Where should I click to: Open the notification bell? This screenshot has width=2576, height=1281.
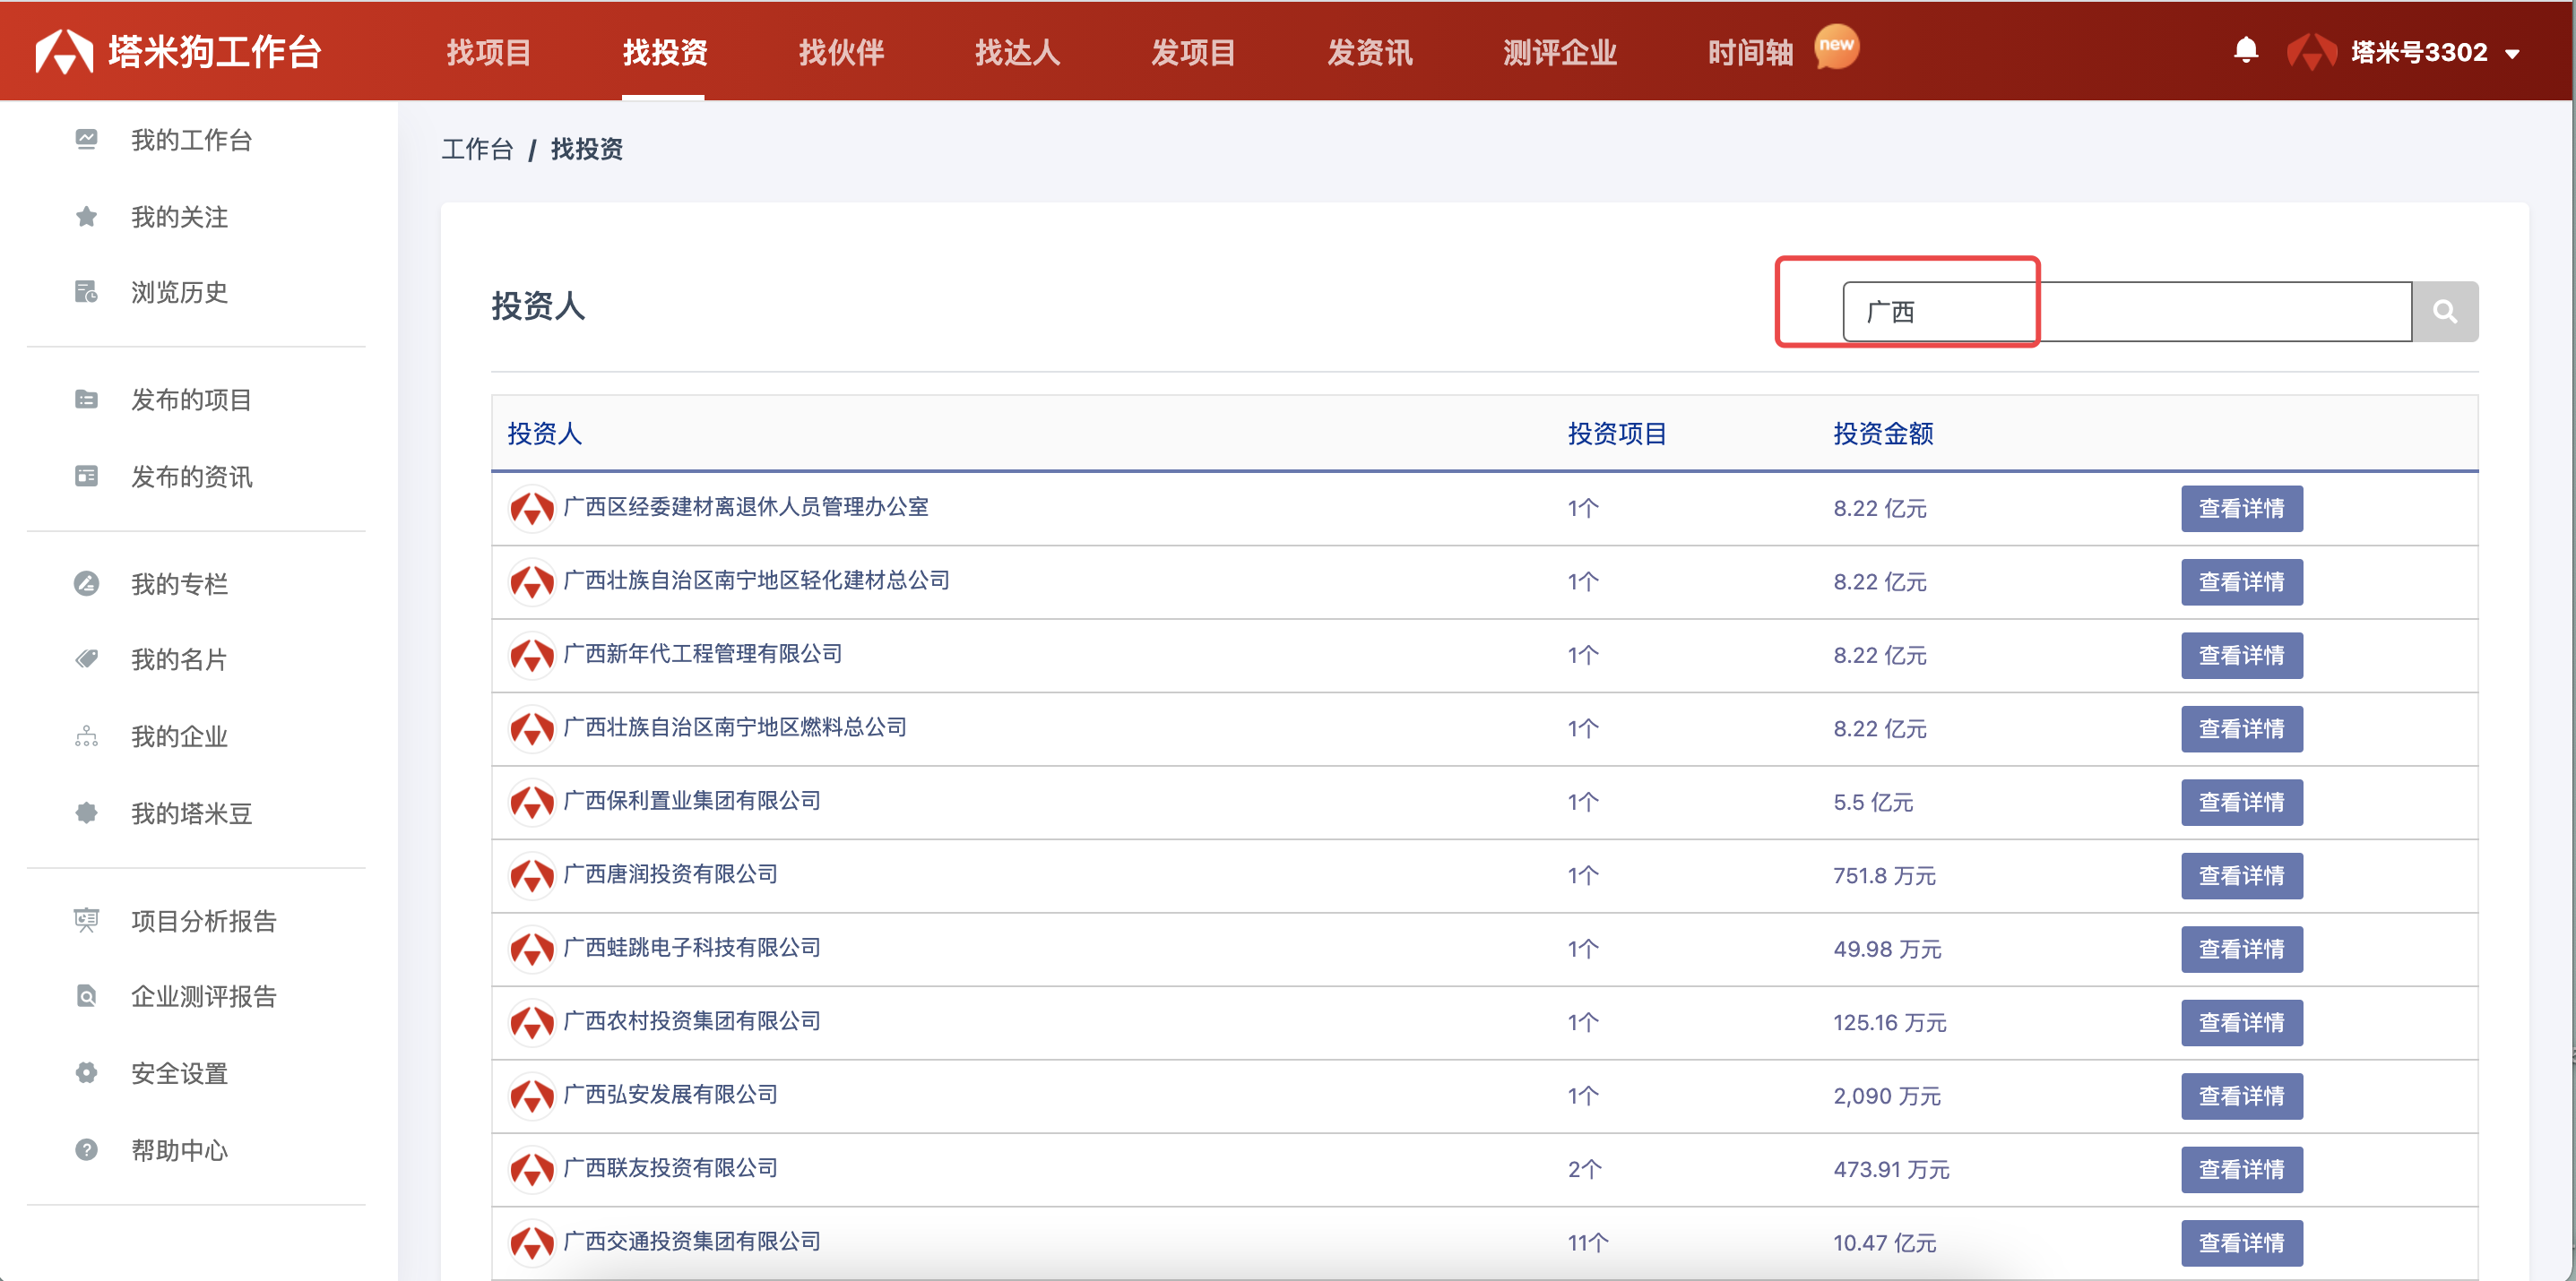(2246, 50)
